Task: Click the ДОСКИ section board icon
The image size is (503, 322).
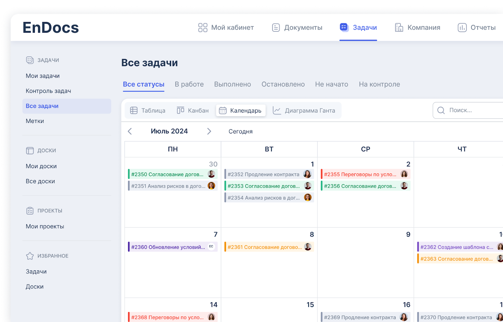Action: click(x=30, y=151)
